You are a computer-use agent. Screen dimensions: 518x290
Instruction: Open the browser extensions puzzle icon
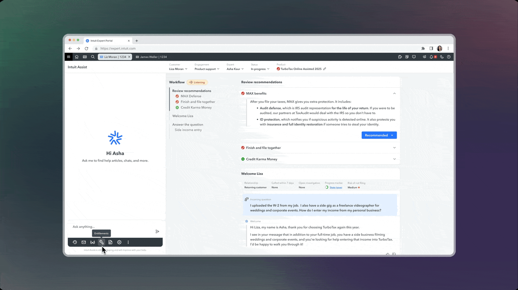[423, 49]
